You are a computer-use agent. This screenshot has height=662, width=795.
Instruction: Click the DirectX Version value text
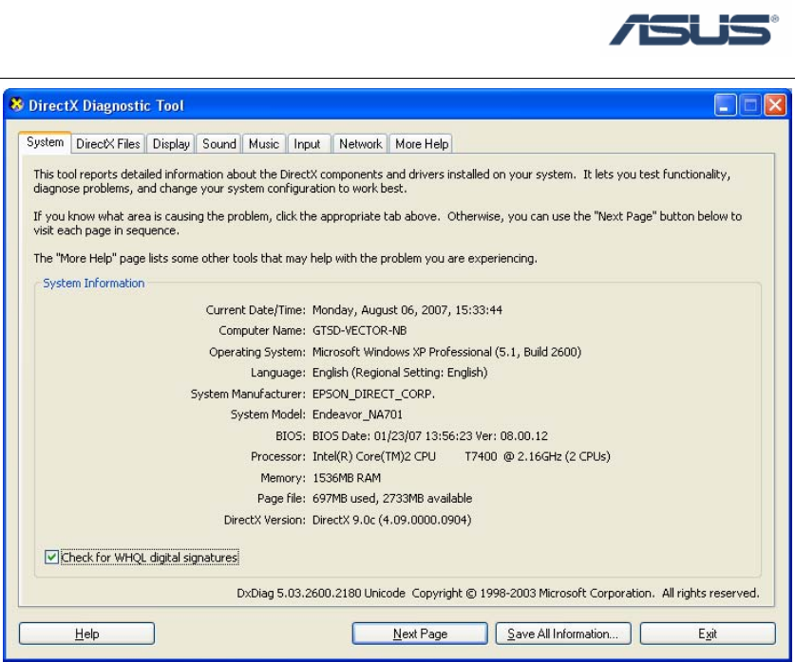[x=391, y=520]
